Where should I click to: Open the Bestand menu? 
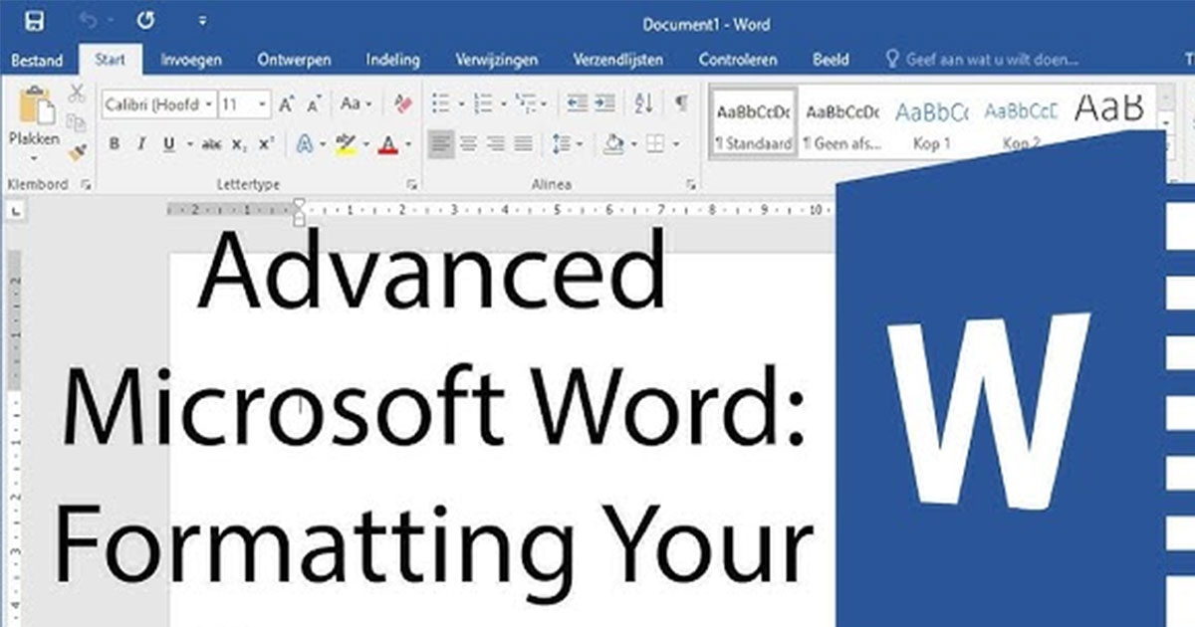tap(37, 60)
